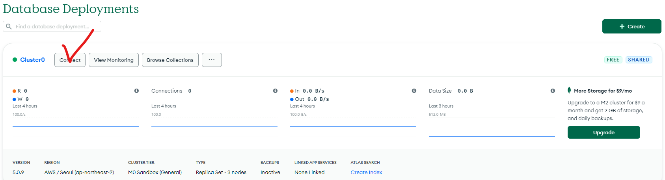Click the green Upgrade button
The image size is (665, 180).
pyautogui.click(x=604, y=132)
